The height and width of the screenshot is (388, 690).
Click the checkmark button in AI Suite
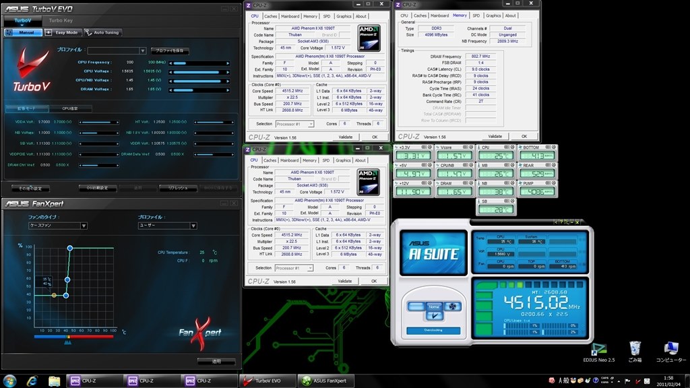pos(434,315)
